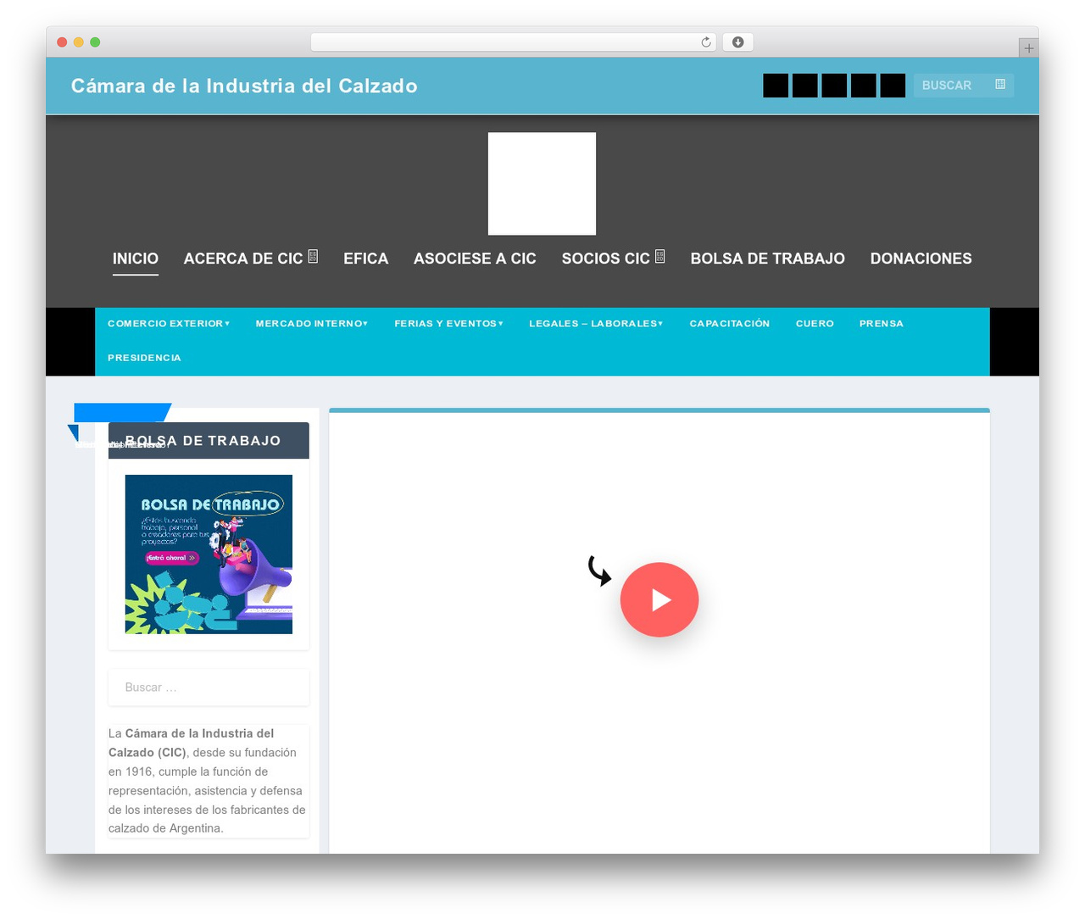
Task: Click the browser reload icon
Action: (x=705, y=42)
